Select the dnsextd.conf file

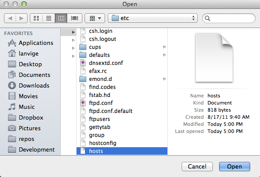pos(122,63)
